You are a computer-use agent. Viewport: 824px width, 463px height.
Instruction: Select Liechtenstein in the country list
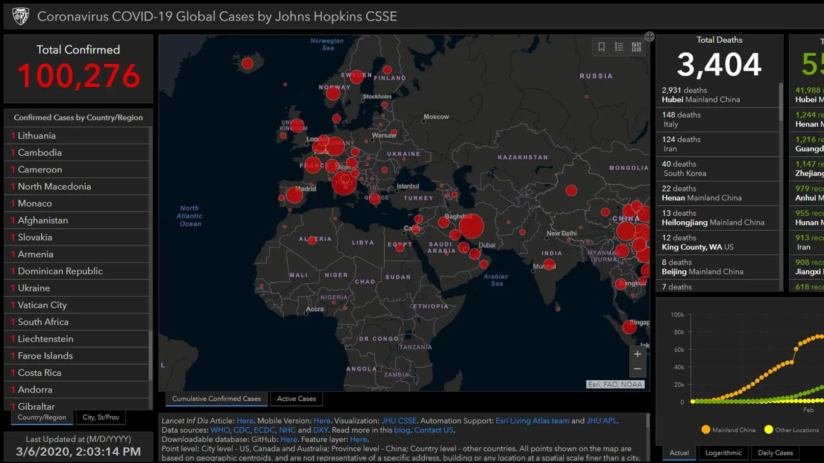pos(77,339)
